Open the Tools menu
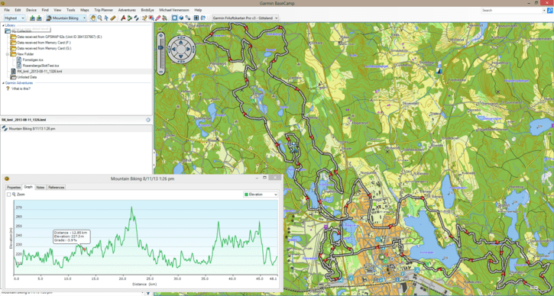This screenshot has width=554, height=296. (x=70, y=10)
